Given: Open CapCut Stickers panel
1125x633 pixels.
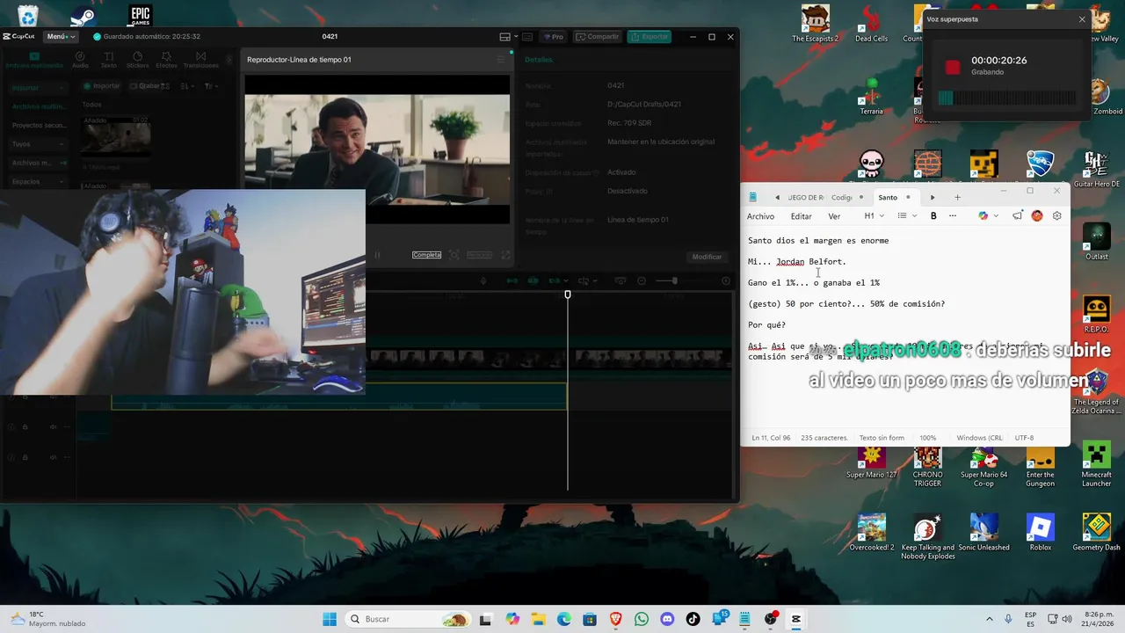Looking at the screenshot, I should 137,60.
